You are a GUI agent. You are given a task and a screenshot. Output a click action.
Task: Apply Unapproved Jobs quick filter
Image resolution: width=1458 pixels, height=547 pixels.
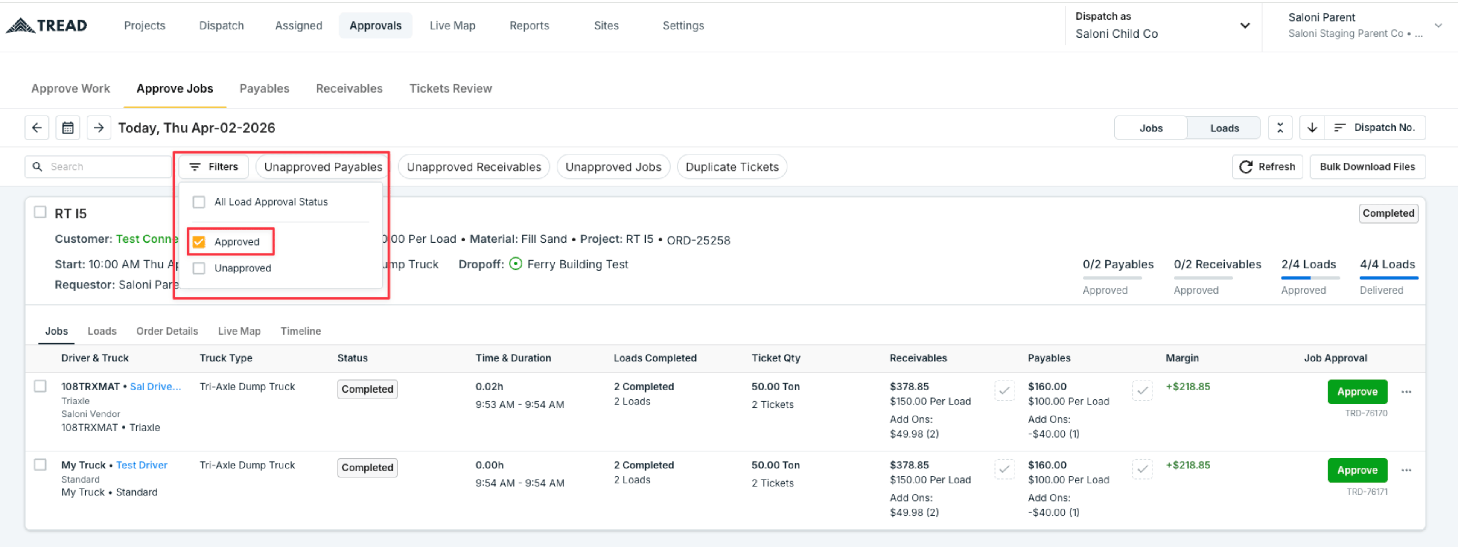point(613,167)
